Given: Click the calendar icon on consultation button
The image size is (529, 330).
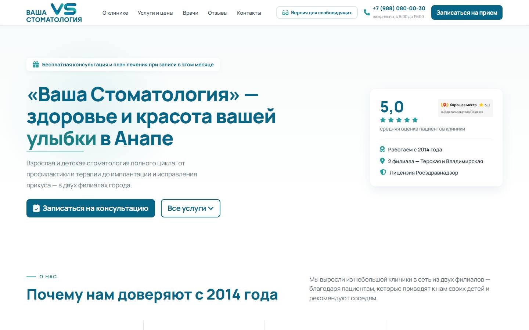Looking at the screenshot, I should 36,208.
